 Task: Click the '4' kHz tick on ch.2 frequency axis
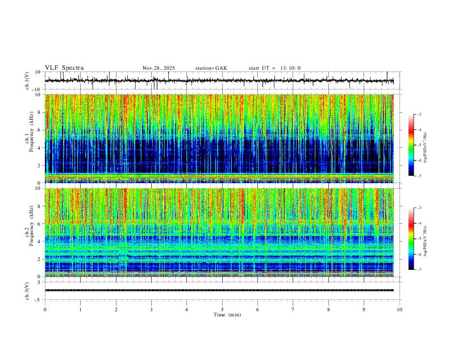coord(39,242)
